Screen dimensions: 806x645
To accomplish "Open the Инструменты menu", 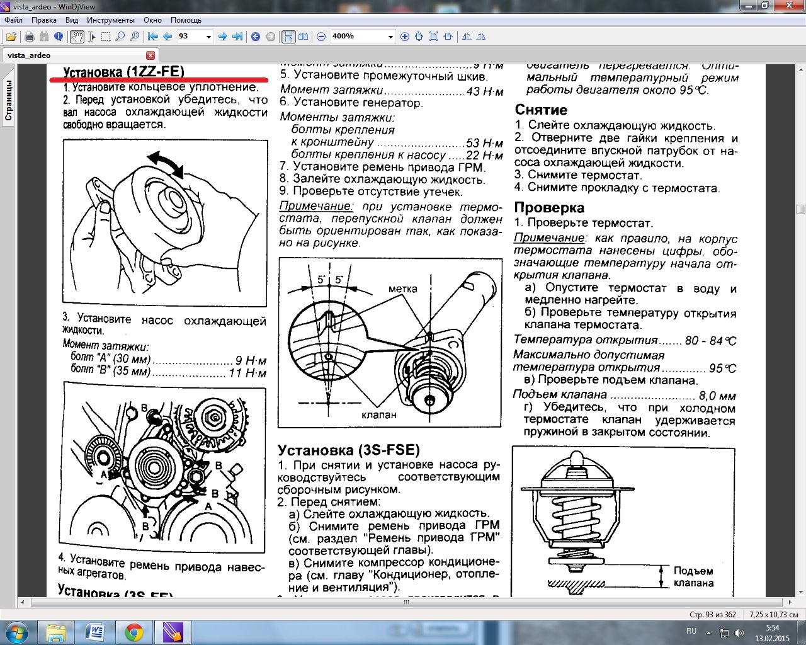I will [111, 20].
